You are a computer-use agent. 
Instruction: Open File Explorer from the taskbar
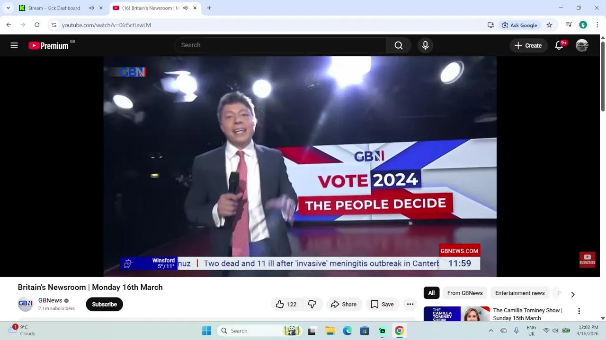(330, 331)
